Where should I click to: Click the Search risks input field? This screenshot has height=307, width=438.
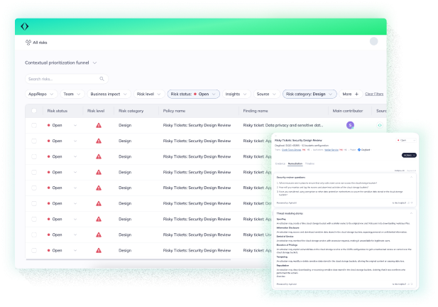click(64, 79)
